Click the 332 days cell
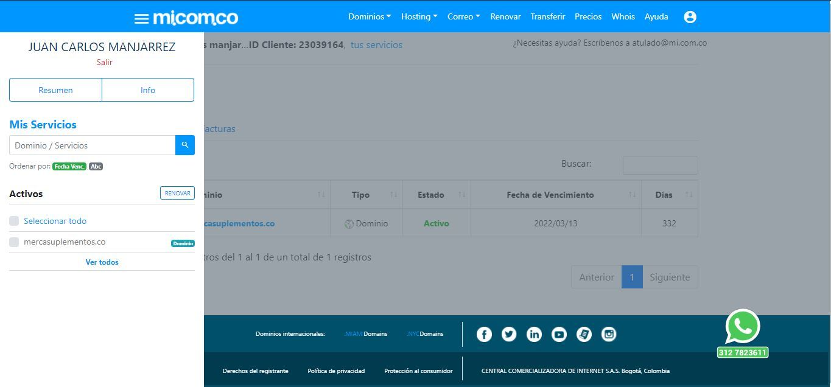Screen dimensions: 831x387 pos(669,223)
